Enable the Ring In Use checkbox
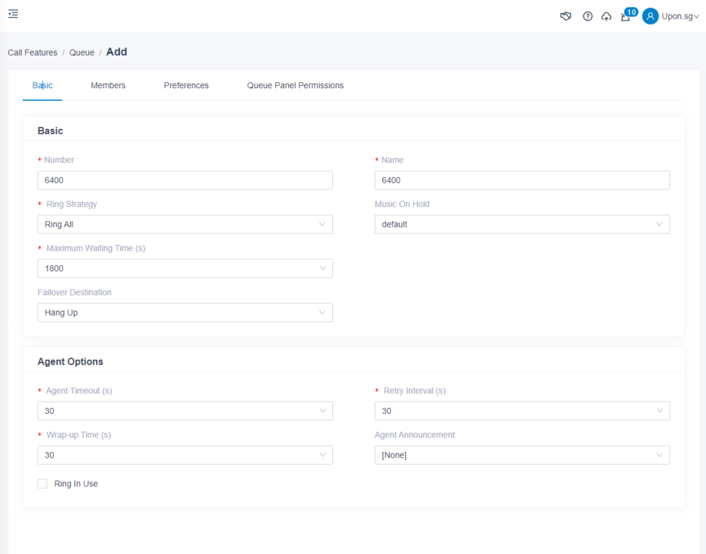Image resolution: width=706 pixels, height=554 pixels. [43, 484]
